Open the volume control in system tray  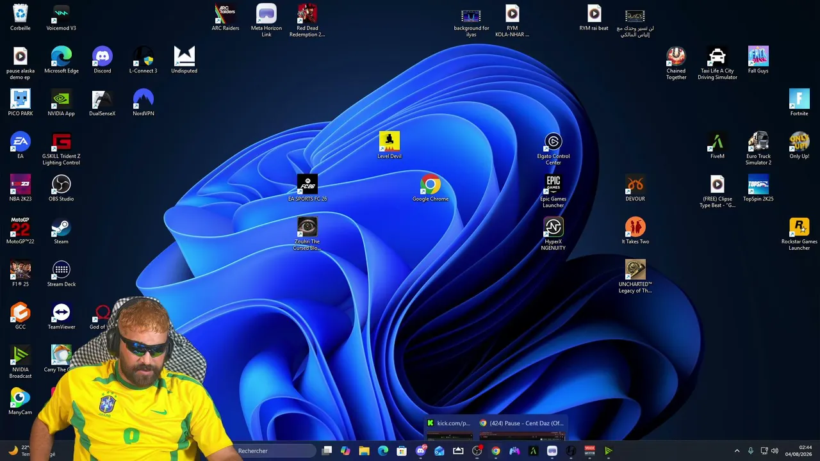775,451
